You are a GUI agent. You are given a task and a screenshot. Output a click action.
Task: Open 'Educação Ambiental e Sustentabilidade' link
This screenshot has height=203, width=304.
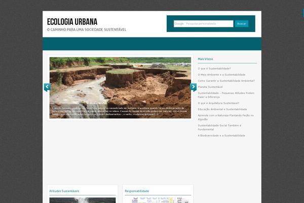222,109
